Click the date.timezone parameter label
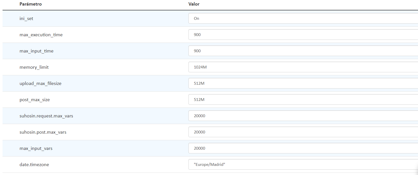This screenshot has height=175, width=418. [34, 165]
